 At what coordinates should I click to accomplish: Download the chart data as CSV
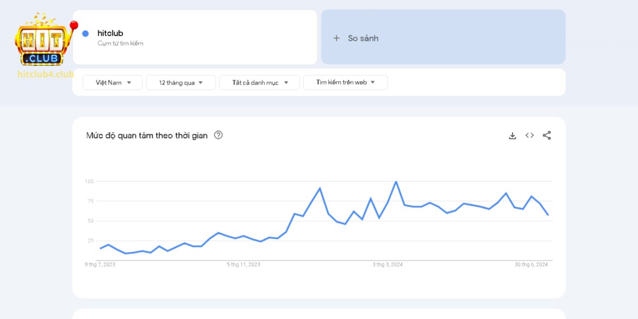(x=512, y=135)
